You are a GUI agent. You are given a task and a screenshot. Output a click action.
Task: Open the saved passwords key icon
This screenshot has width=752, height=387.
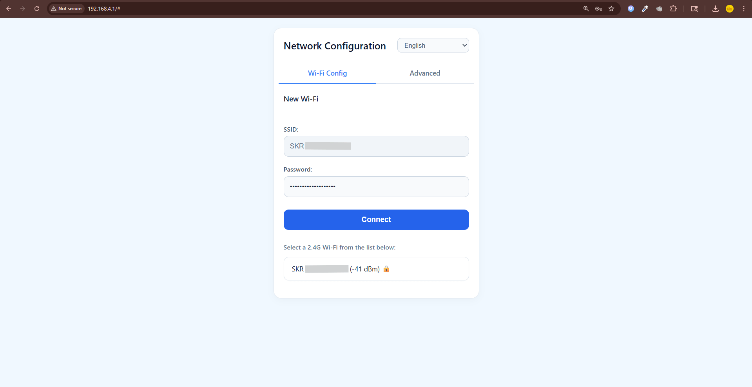click(598, 9)
